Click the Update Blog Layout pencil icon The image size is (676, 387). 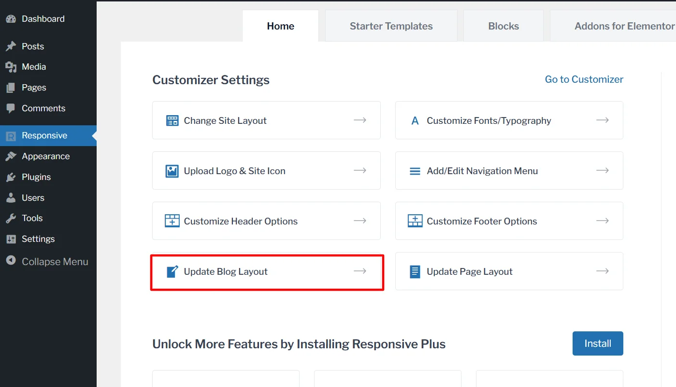click(x=173, y=271)
